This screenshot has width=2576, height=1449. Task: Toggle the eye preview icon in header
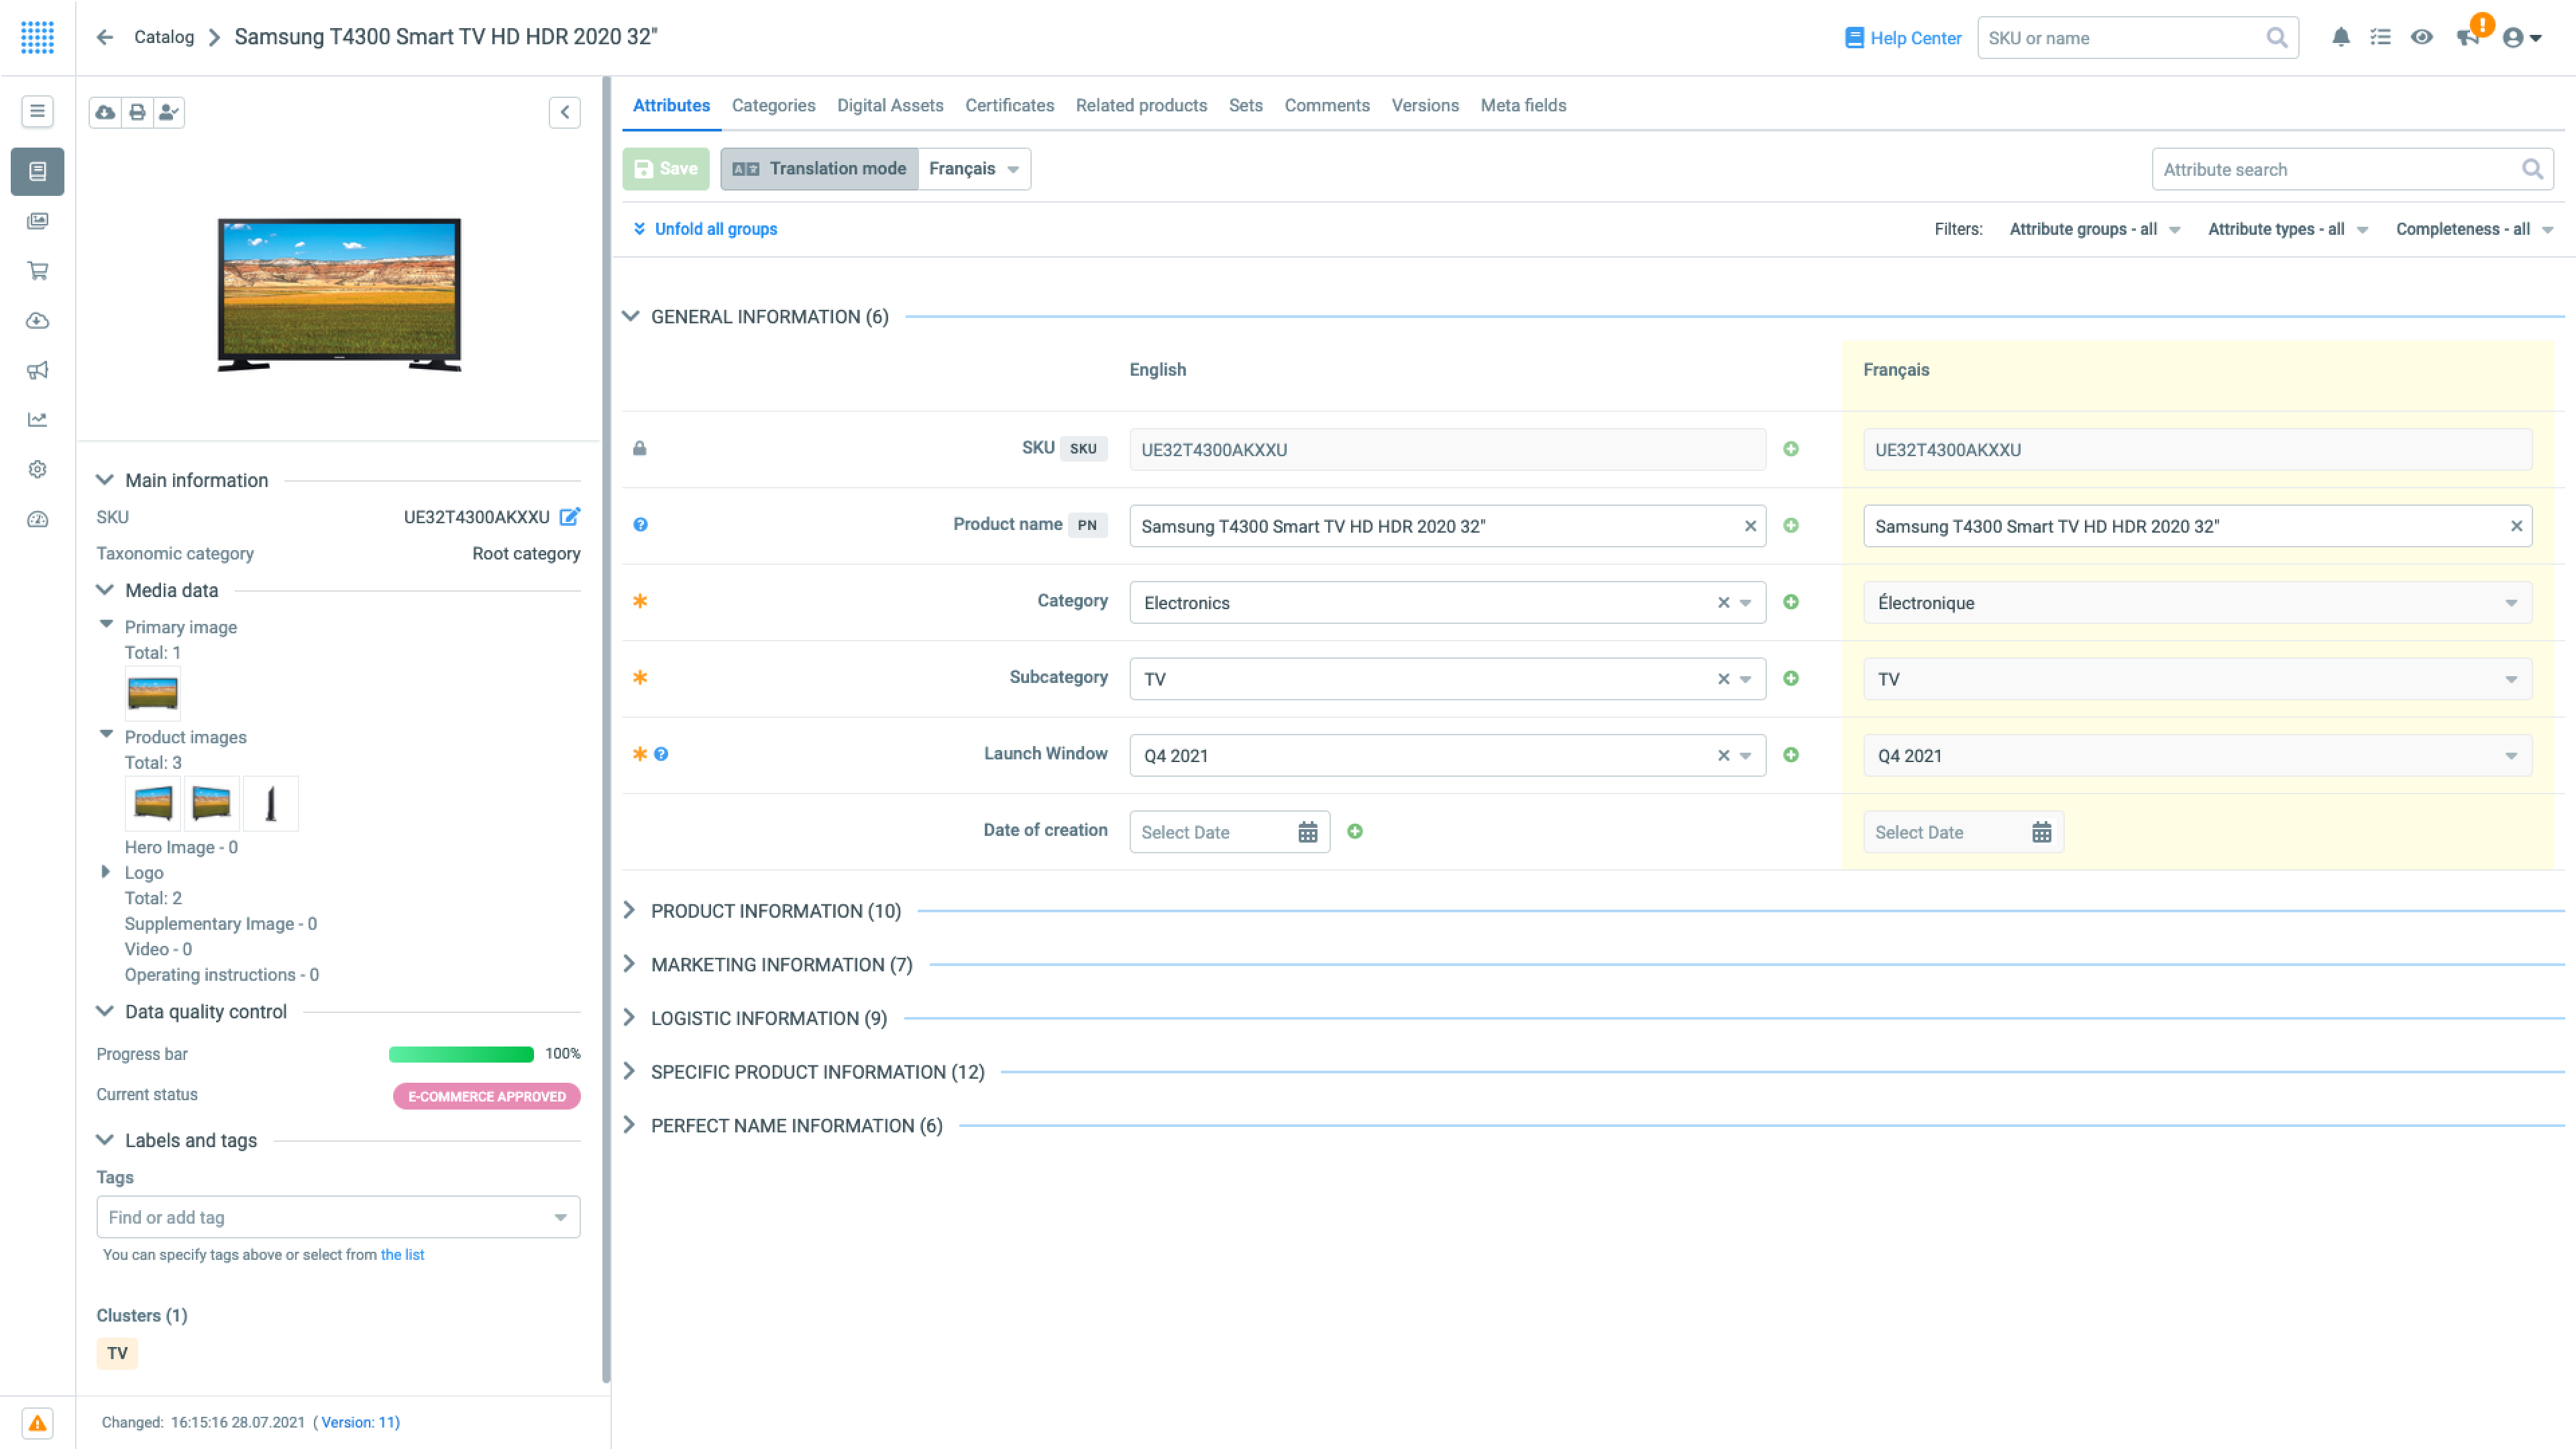pos(2421,38)
